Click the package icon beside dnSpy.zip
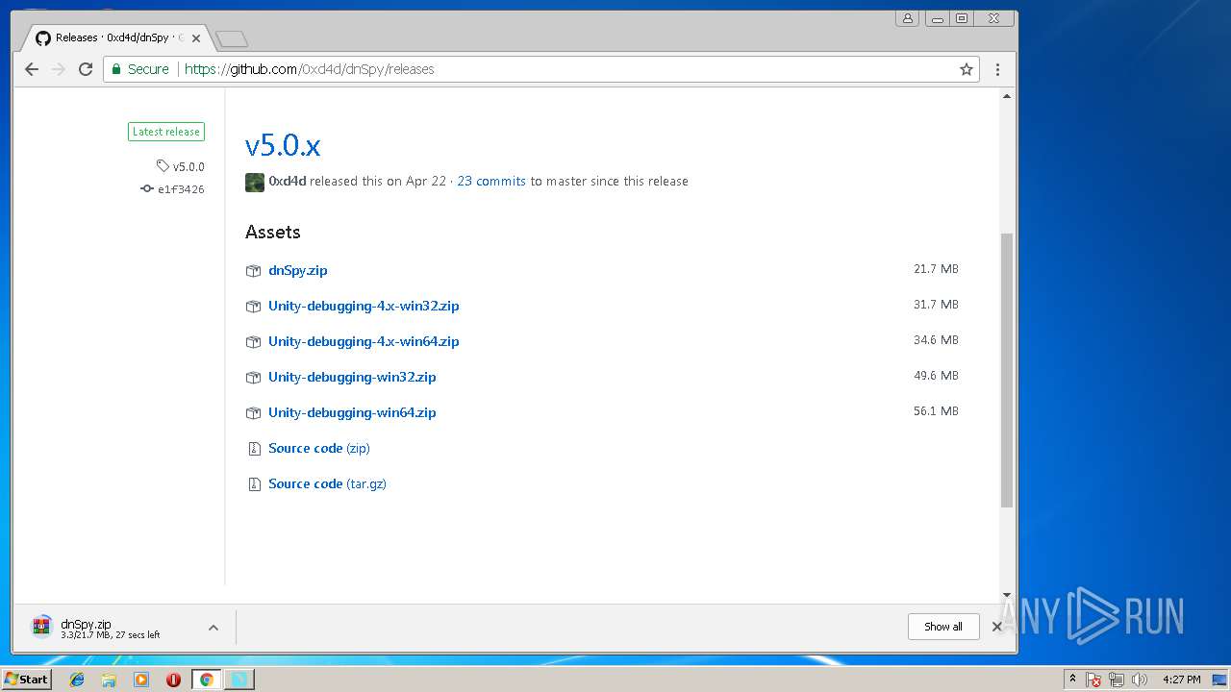This screenshot has height=692, width=1231. (254, 271)
